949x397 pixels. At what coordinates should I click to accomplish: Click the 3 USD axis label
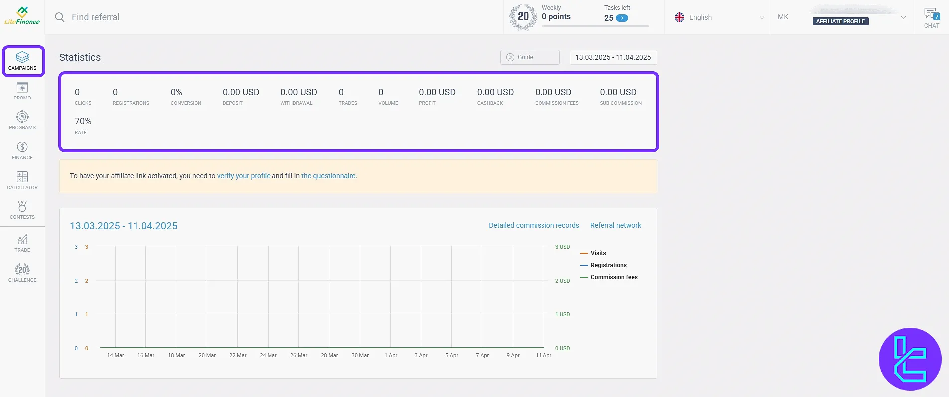tap(563, 247)
